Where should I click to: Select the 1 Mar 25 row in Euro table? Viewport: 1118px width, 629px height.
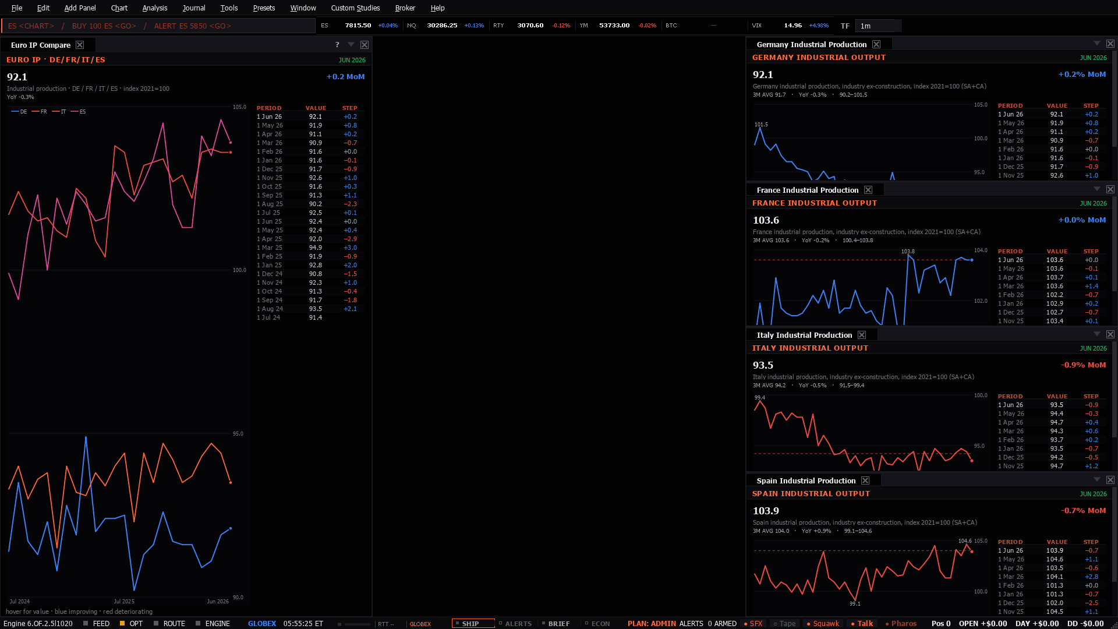tap(310, 248)
